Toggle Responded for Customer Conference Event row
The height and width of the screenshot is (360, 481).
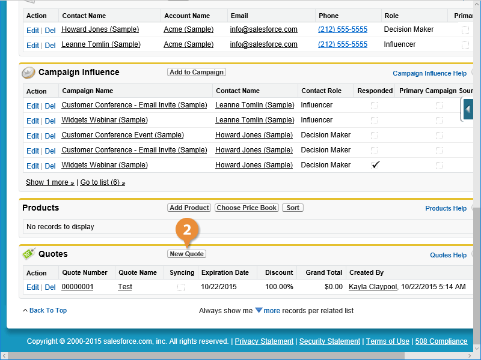click(x=375, y=136)
